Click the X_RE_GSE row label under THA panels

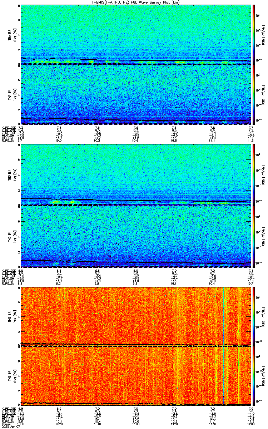click(7, 127)
